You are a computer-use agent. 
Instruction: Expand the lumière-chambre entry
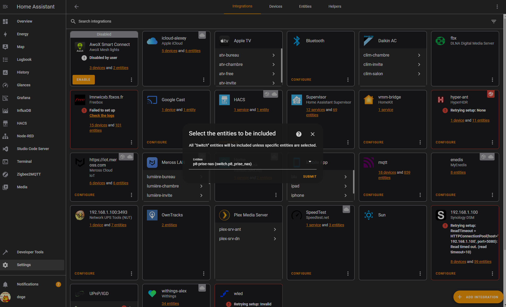(175, 186)
